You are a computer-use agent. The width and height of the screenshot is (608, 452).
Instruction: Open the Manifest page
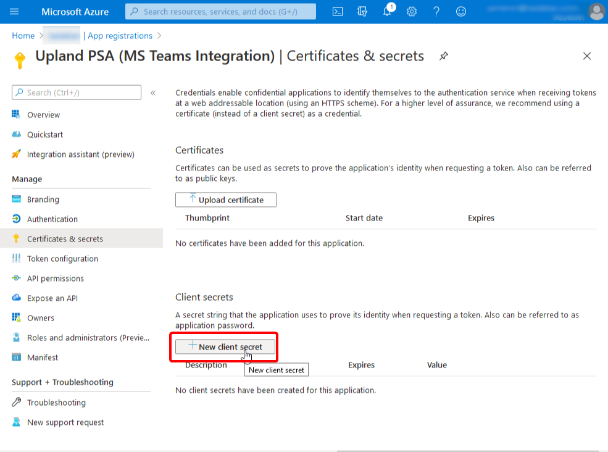pos(43,358)
